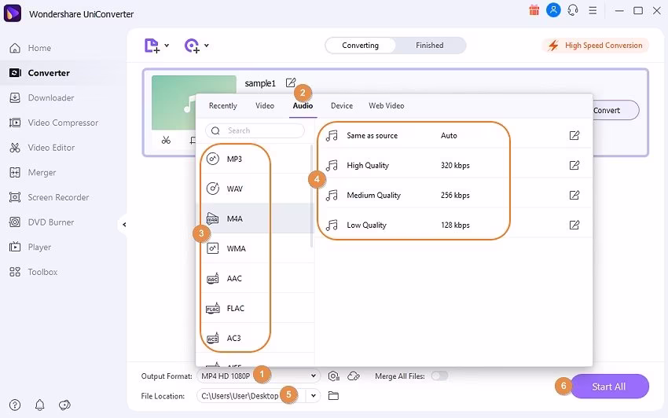The height and width of the screenshot is (418, 668).
Task: Click the load DVD disc icon
Action: [x=192, y=46]
